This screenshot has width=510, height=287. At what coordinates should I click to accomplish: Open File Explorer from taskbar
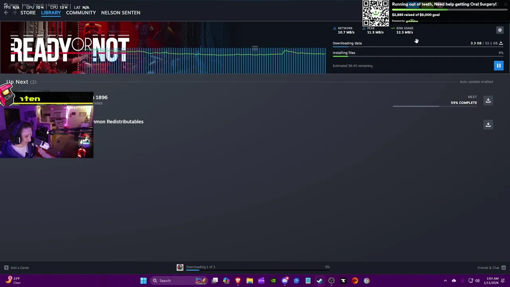coord(250,281)
